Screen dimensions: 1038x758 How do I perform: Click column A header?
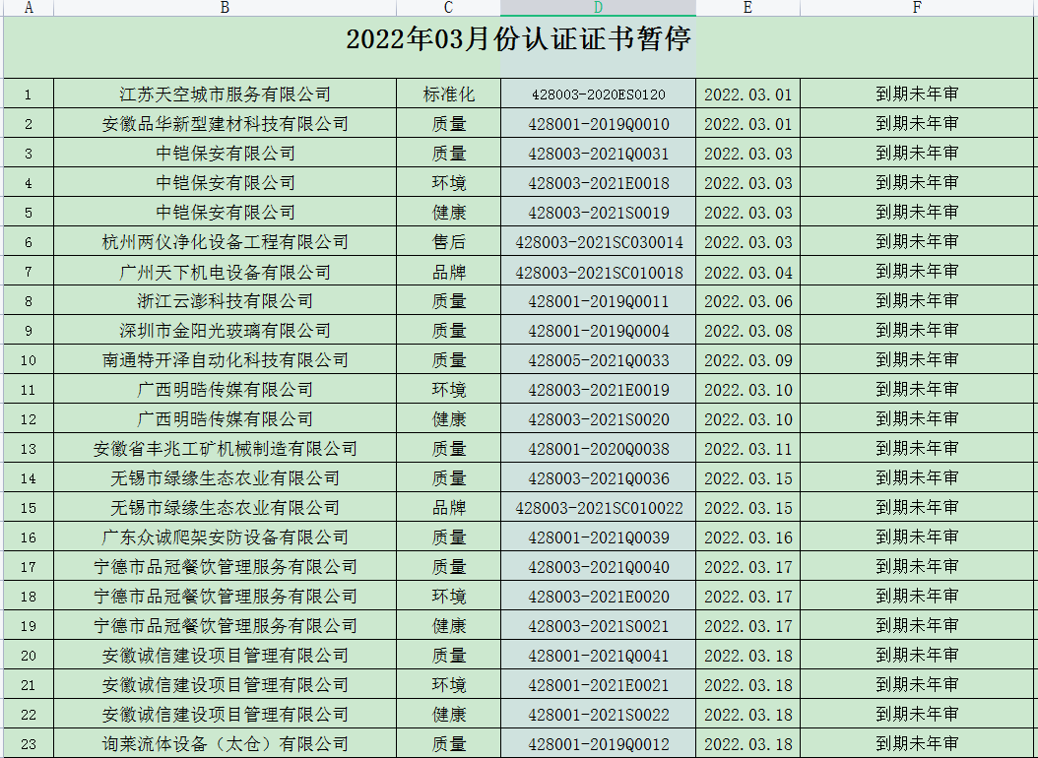[x=28, y=8]
